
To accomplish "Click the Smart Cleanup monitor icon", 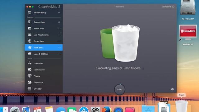I will 30,12.
